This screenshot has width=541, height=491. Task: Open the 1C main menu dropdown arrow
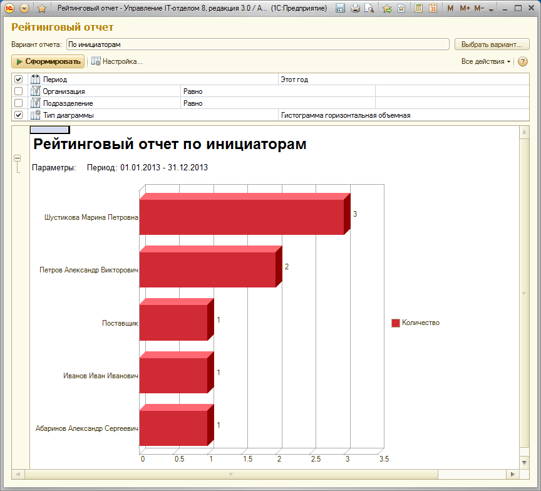(24, 9)
